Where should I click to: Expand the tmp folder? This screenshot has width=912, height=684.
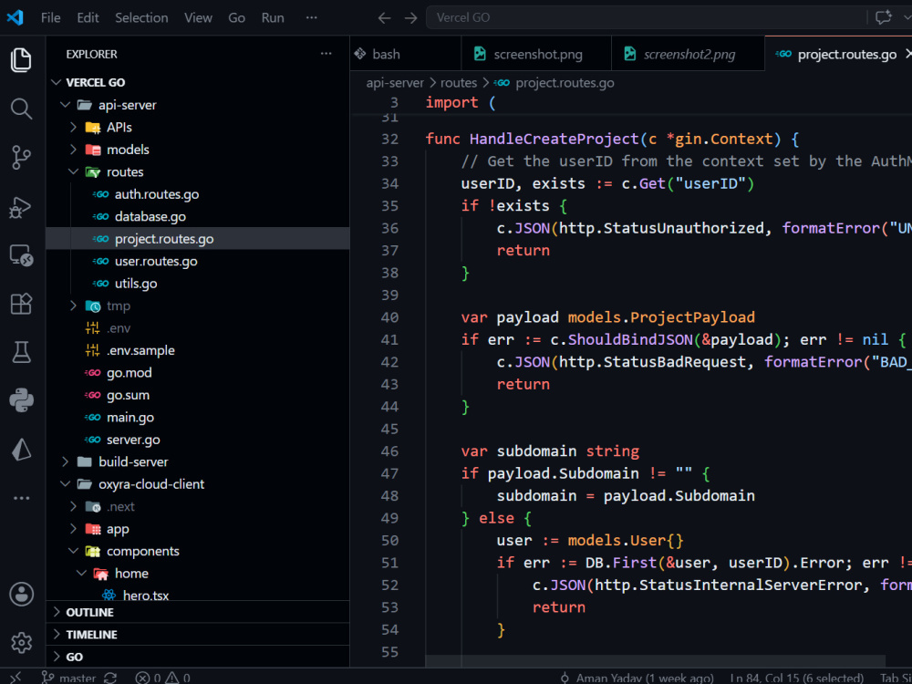pyautogui.click(x=198, y=306)
